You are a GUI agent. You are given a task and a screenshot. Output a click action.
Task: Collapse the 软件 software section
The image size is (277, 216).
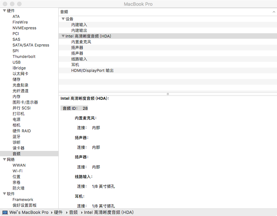(4, 194)
